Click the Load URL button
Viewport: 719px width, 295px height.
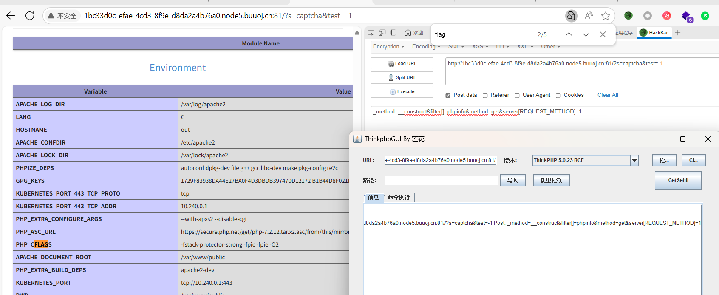pos(402,63)
